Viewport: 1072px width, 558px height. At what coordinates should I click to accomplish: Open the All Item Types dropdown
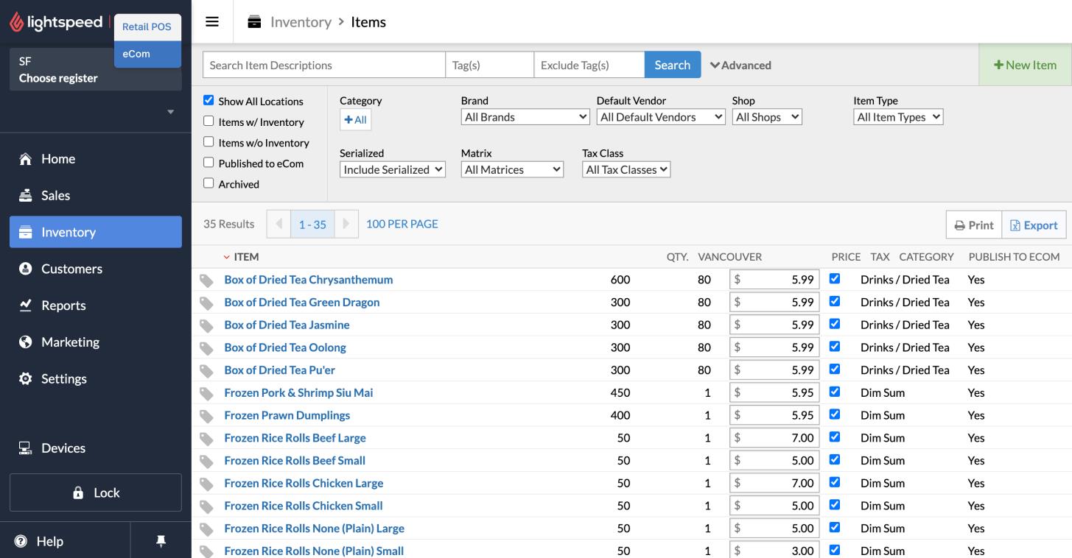coord(898,117)
